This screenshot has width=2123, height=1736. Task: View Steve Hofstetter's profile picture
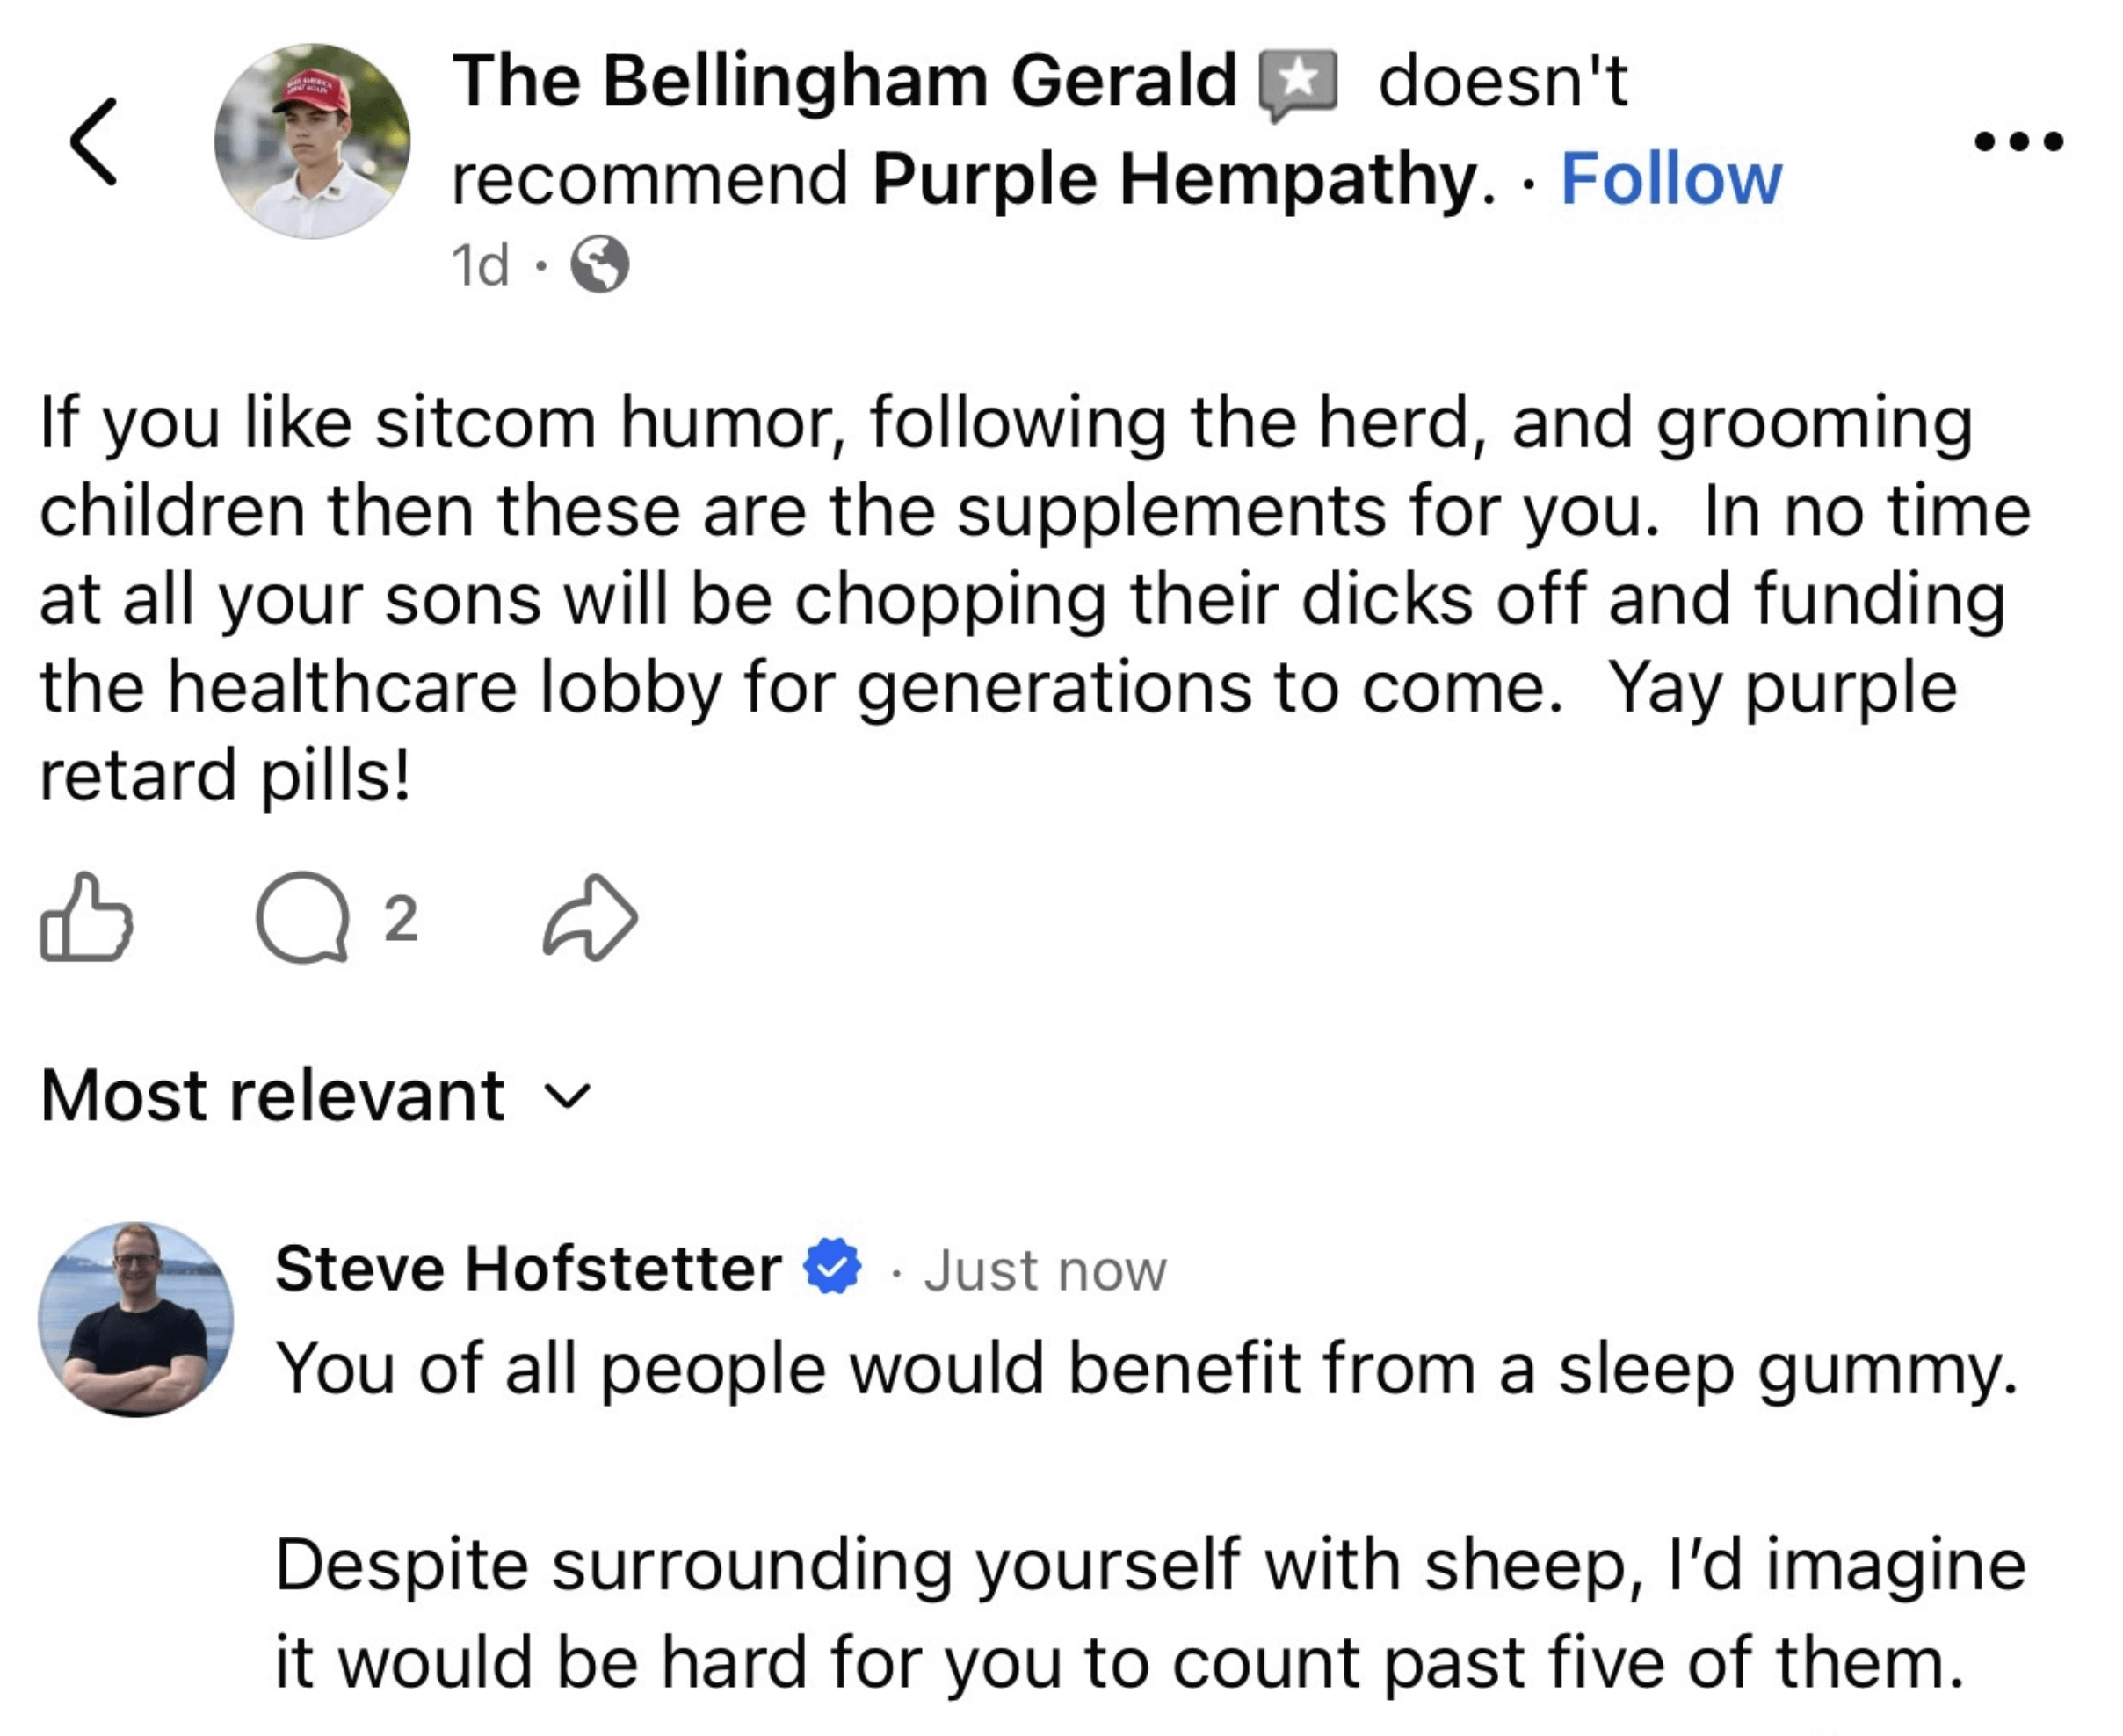(136, 1318)
